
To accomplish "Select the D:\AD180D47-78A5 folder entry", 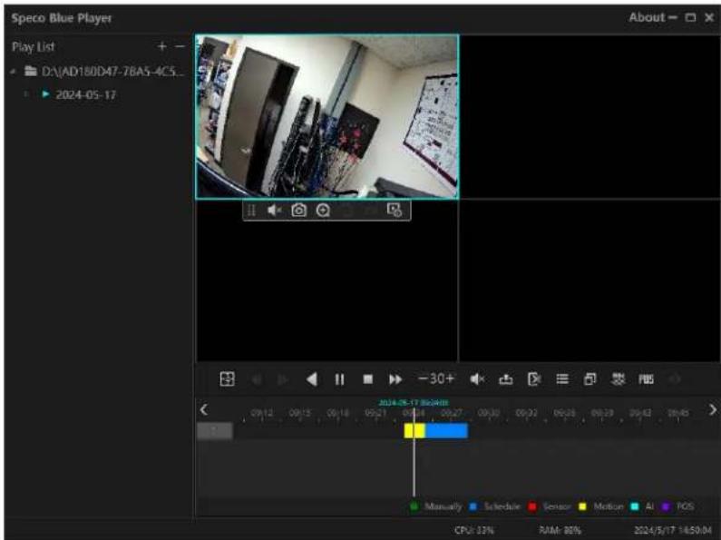I will point(112,72).
